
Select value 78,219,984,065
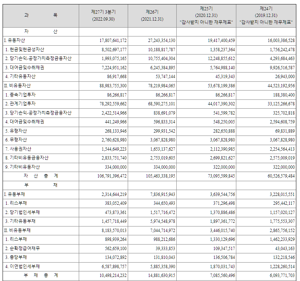tap(162, 86)
